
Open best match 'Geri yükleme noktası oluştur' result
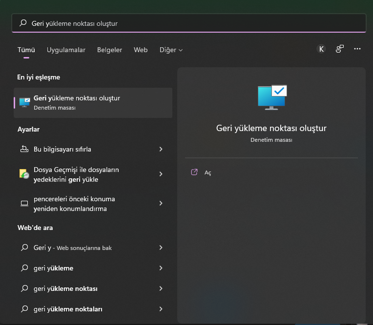tap(93, 103)
